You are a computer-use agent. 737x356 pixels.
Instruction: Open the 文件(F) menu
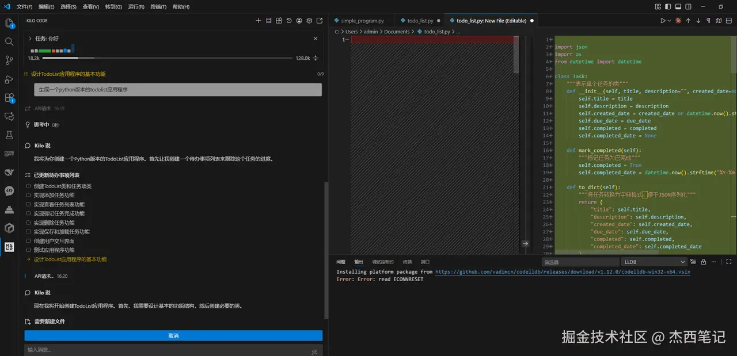tap(24, 7)
